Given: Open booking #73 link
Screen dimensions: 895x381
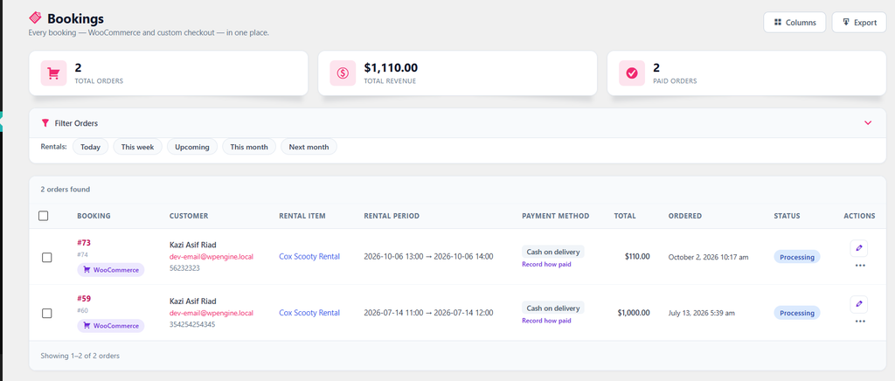Looking at the screenshot, I should click(84, 242).
